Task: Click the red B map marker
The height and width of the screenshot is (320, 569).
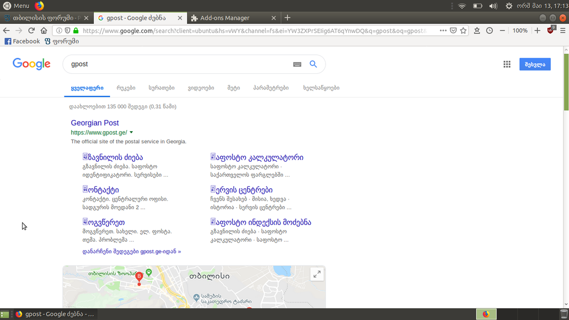Action: click(x=139, y=278)
